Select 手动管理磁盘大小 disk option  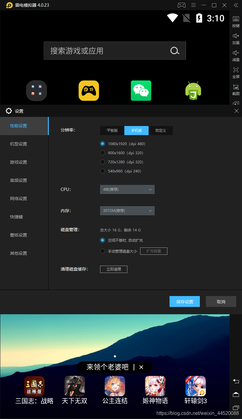click(103, 251)
